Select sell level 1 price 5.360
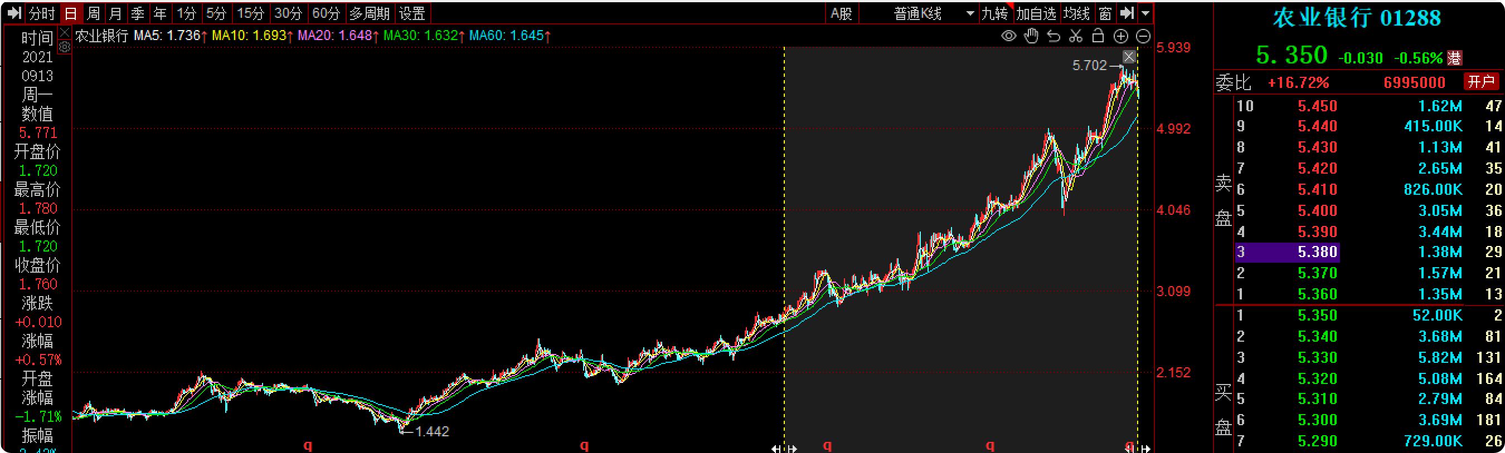Image resolution: width=1505 pixels, height=453 pixels. pyautogui.click(x=1318, y=294)
